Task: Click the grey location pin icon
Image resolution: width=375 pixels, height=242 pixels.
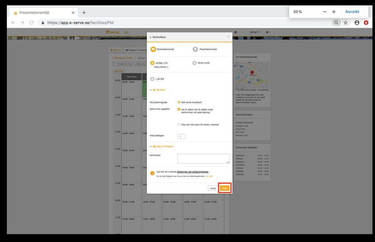Action: point(196,49)
